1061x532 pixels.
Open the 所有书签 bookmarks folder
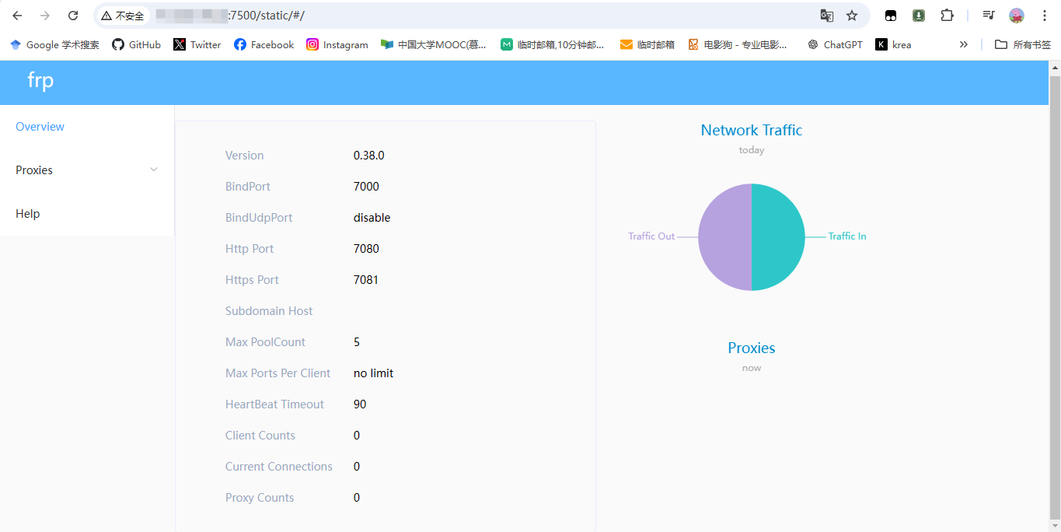(1023, 44)
